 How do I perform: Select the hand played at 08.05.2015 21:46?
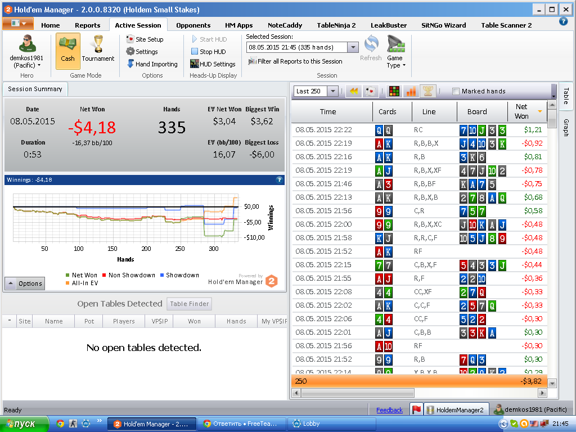point(419,184)
